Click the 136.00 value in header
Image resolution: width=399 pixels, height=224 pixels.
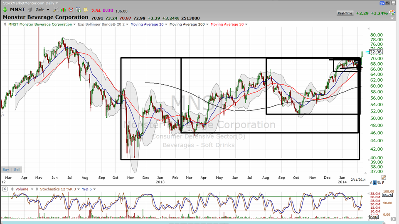coord(121,11)
